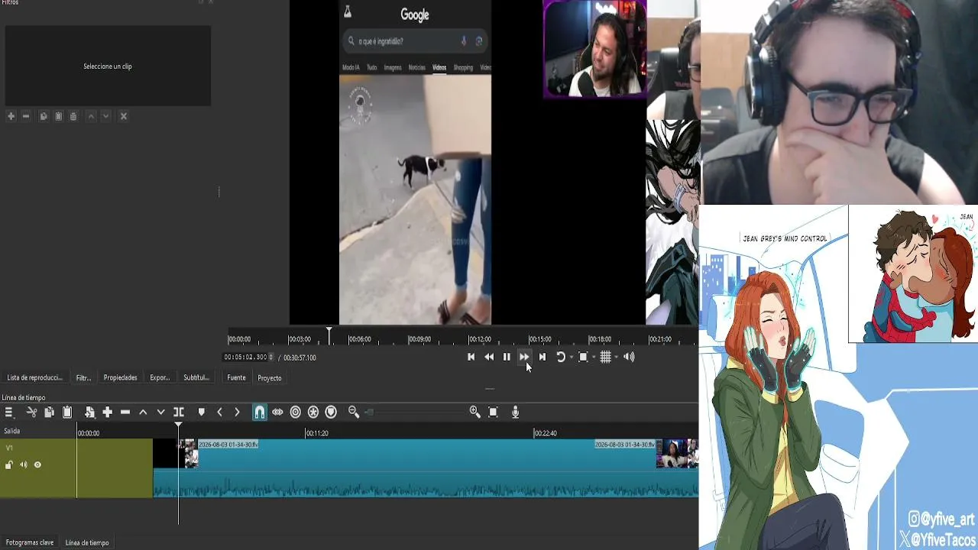Deselect the filter with the X icon
Viewport: 978px width, 550px height.
point(124,116)
